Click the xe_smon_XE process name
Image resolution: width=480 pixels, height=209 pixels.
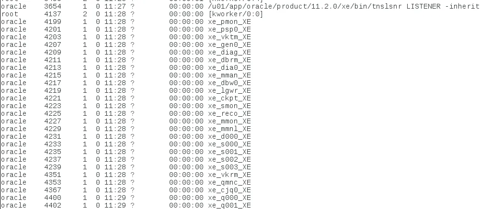click(229, 106)
